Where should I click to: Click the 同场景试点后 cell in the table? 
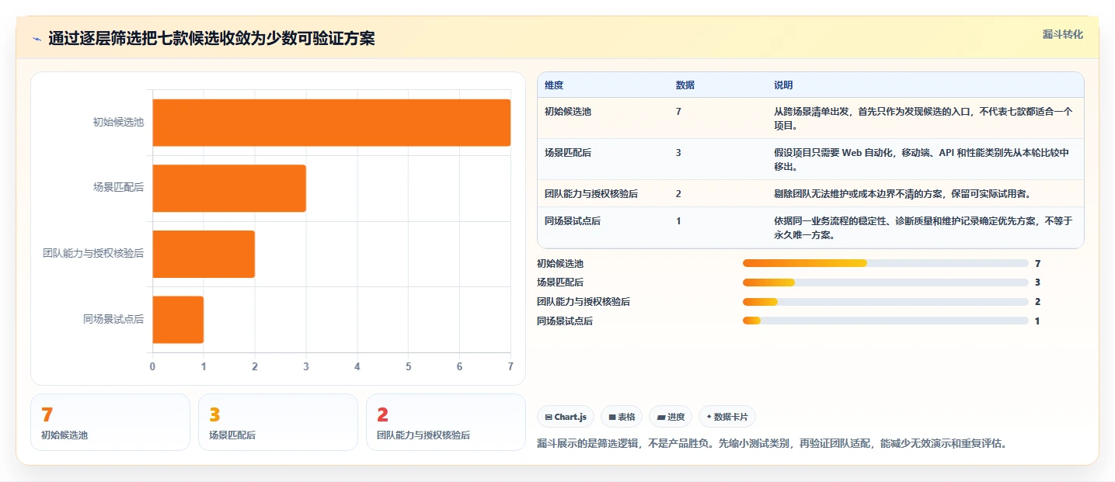tap(573, 221)
